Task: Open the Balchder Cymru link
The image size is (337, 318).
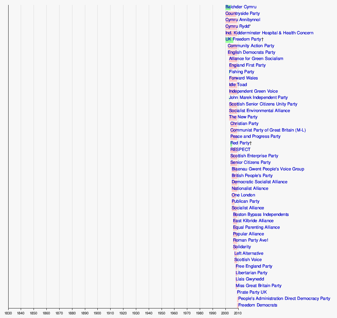Action: tap(241, 7)
